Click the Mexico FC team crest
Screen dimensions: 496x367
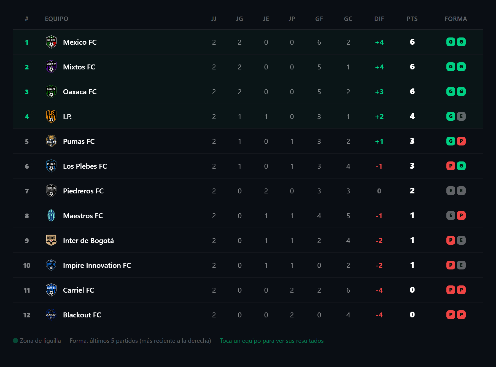51,42
